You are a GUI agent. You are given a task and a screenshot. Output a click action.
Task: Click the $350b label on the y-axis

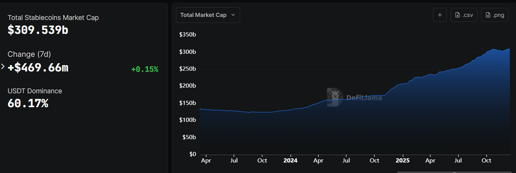click(x=188, y=35)
